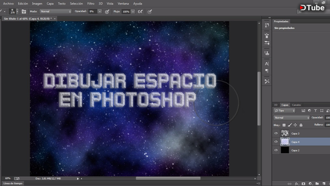
Task: Open the Texto menu
Action: [62, 4]
